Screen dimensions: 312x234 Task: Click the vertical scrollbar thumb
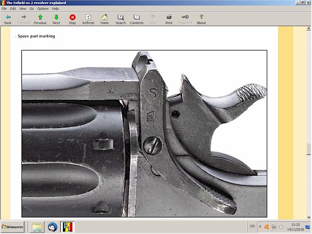pos(308,149)
